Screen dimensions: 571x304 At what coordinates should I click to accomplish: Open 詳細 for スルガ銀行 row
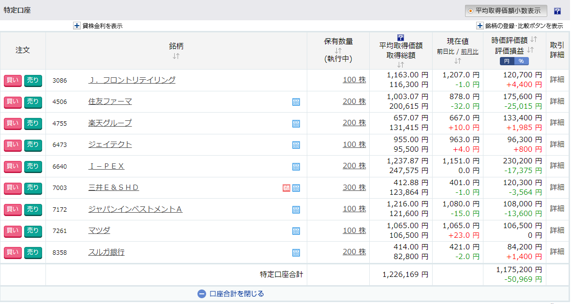(x=557, y=252)
